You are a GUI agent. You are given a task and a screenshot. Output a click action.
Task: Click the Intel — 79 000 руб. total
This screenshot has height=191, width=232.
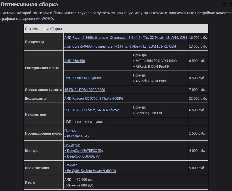(x=79, y=185)
